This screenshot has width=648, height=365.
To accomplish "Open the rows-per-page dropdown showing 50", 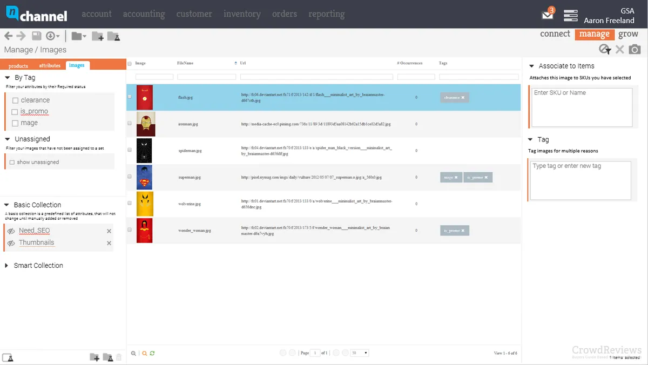I will point(359,353).
